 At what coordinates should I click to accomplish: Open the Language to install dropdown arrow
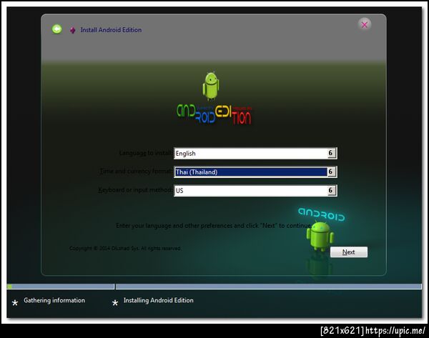pos(331,153)
